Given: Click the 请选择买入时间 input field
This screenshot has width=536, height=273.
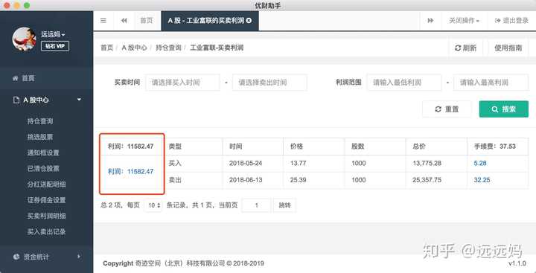Looking at the screenshot, I should (x=182, y=83).
